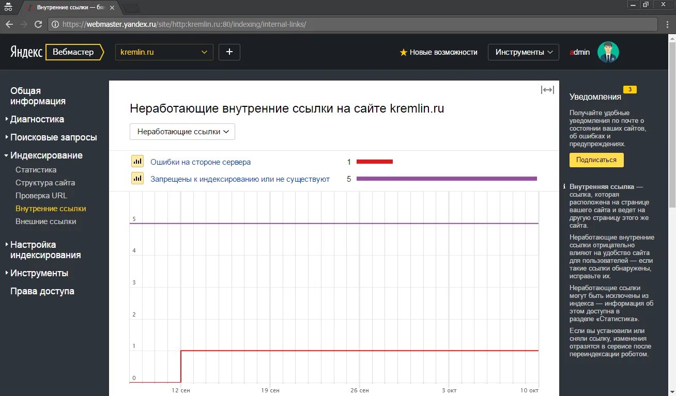Open Внешние ссылки in sidebar

pos(46,221)
